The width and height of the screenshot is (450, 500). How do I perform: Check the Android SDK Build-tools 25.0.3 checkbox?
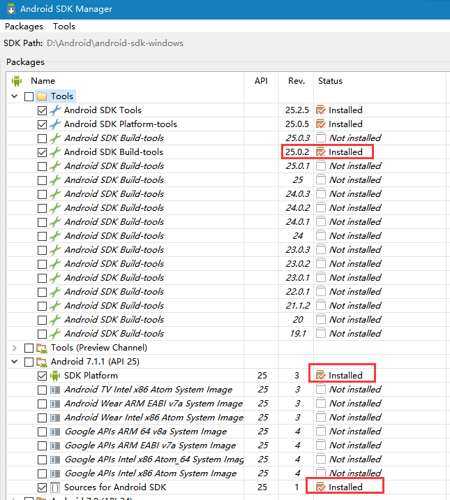tap(42, 138)
